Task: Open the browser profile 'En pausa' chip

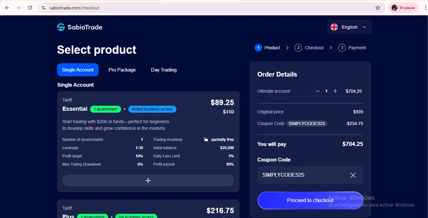Action: coord(403,8)
